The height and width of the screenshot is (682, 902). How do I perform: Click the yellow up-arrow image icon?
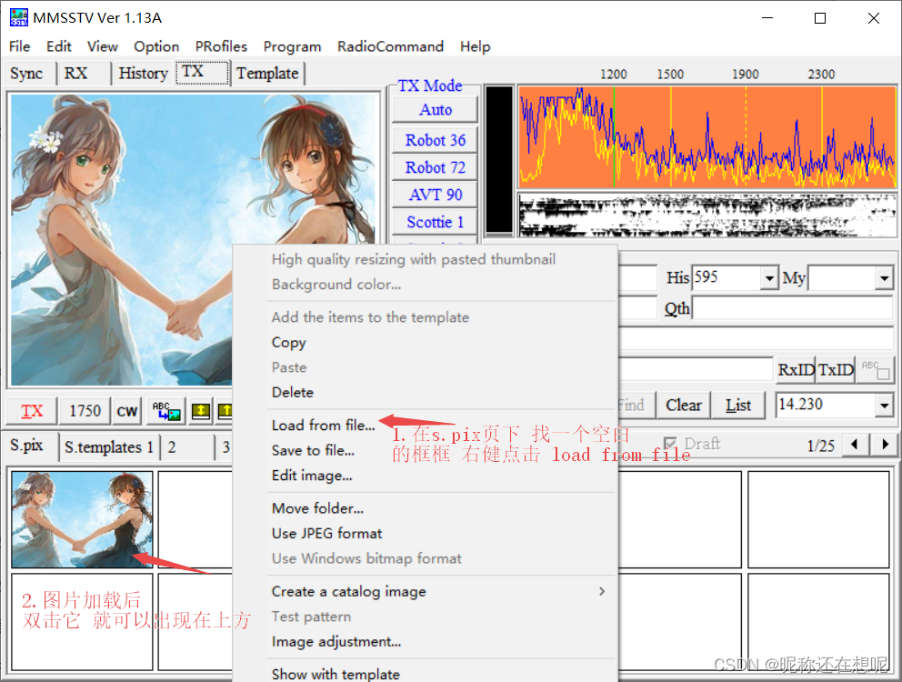click(x=225, y=411)
